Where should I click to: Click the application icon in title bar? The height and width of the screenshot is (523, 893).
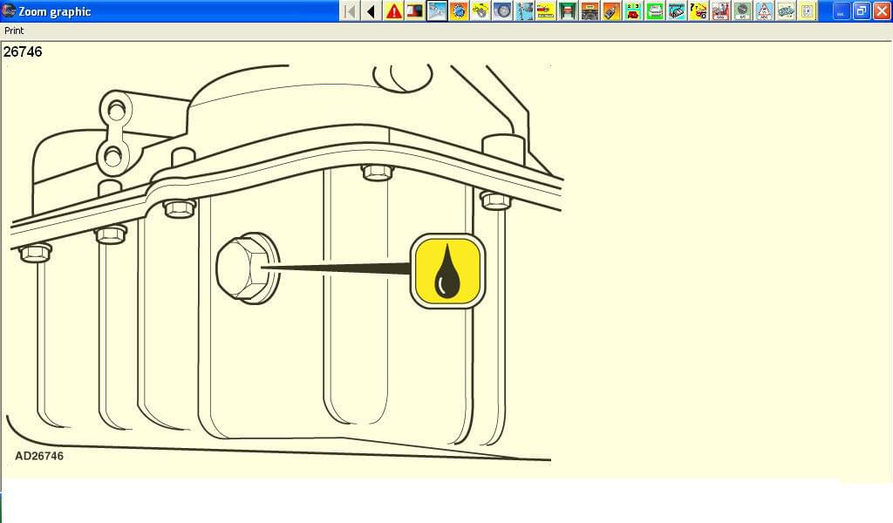(9, 10)
